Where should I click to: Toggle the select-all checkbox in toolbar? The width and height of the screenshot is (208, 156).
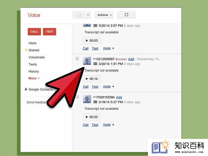coord(79,15)
